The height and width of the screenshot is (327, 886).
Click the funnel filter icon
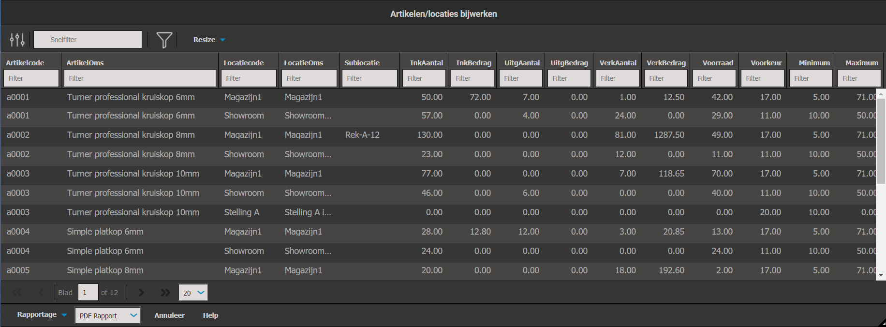164,40
